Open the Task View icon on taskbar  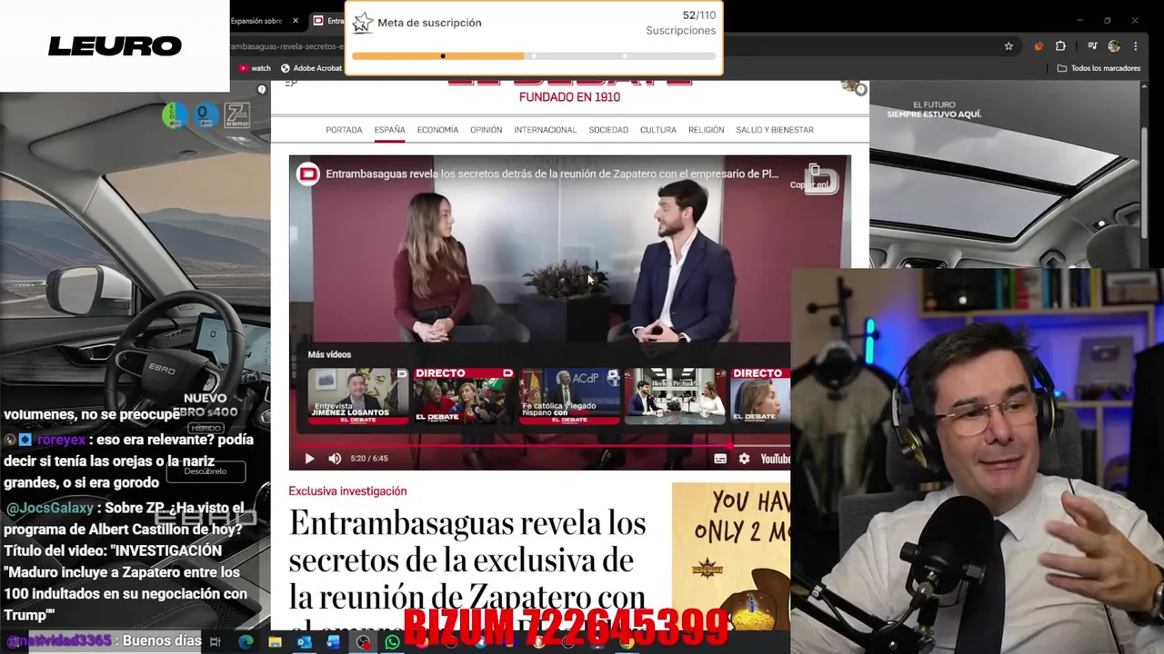(x=216, y=642)
